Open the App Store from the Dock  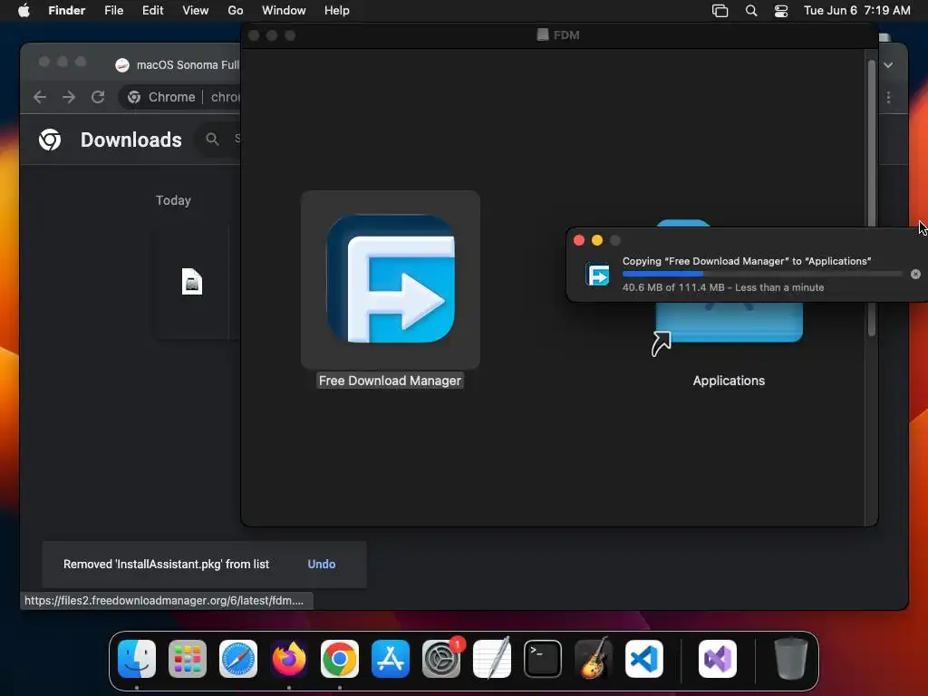pos(391,659)
